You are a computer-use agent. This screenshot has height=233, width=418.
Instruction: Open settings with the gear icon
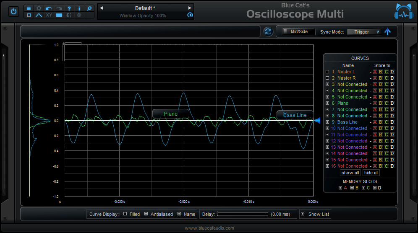pyautogui.click(x=39, y=8)
